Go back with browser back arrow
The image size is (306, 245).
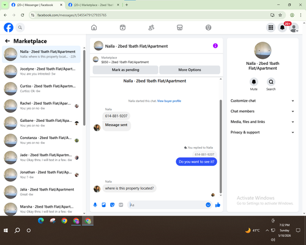(x=6, y=15)
